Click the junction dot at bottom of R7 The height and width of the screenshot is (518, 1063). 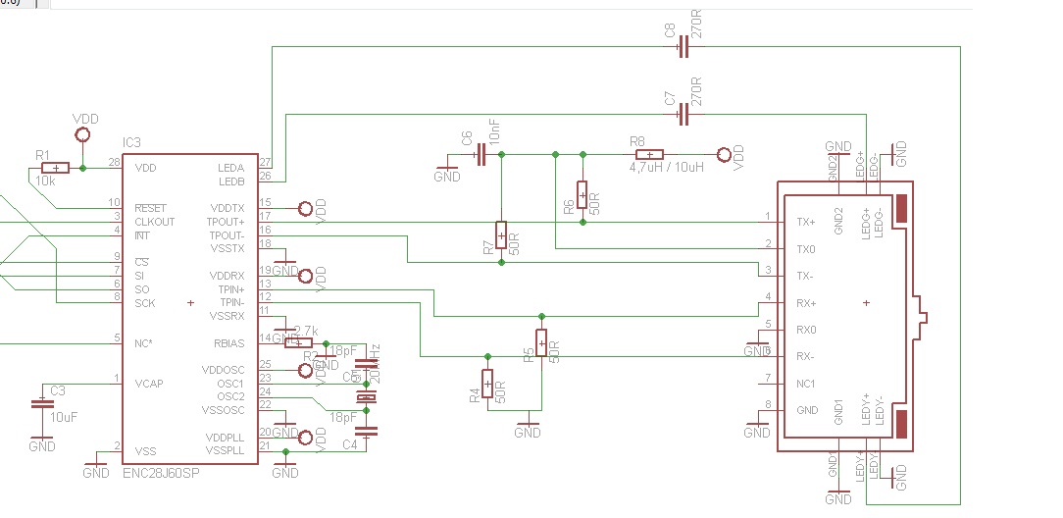501,262
